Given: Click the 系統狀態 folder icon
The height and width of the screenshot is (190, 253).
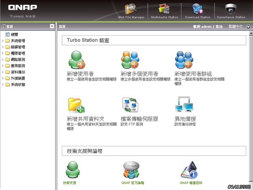Looking at the screenshot, I should [x=8, y=84].
